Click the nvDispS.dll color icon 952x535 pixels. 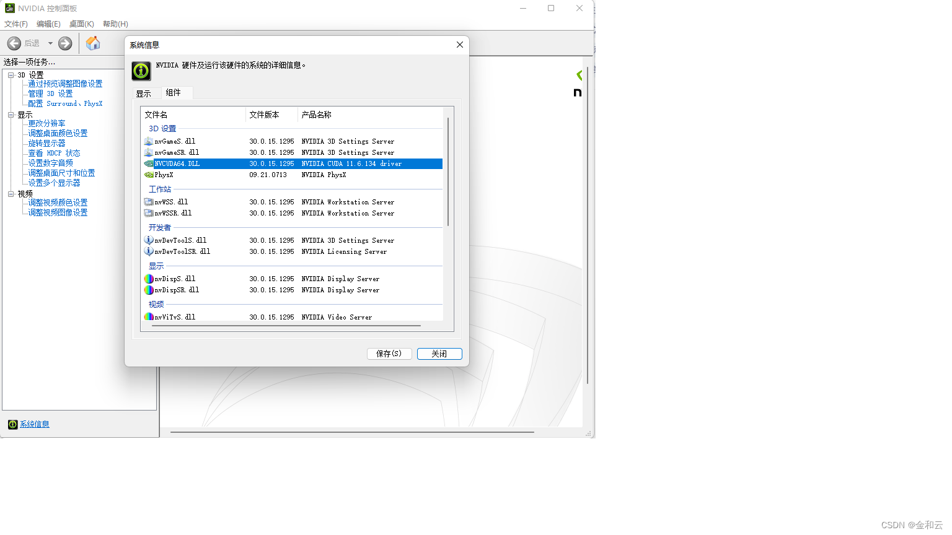coord(149,279)
